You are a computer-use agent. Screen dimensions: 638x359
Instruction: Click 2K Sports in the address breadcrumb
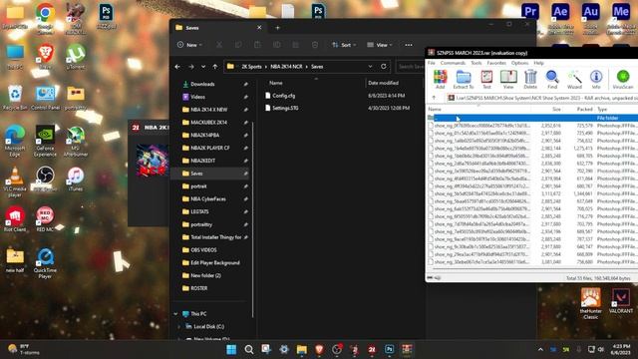[x=251, y=67]
